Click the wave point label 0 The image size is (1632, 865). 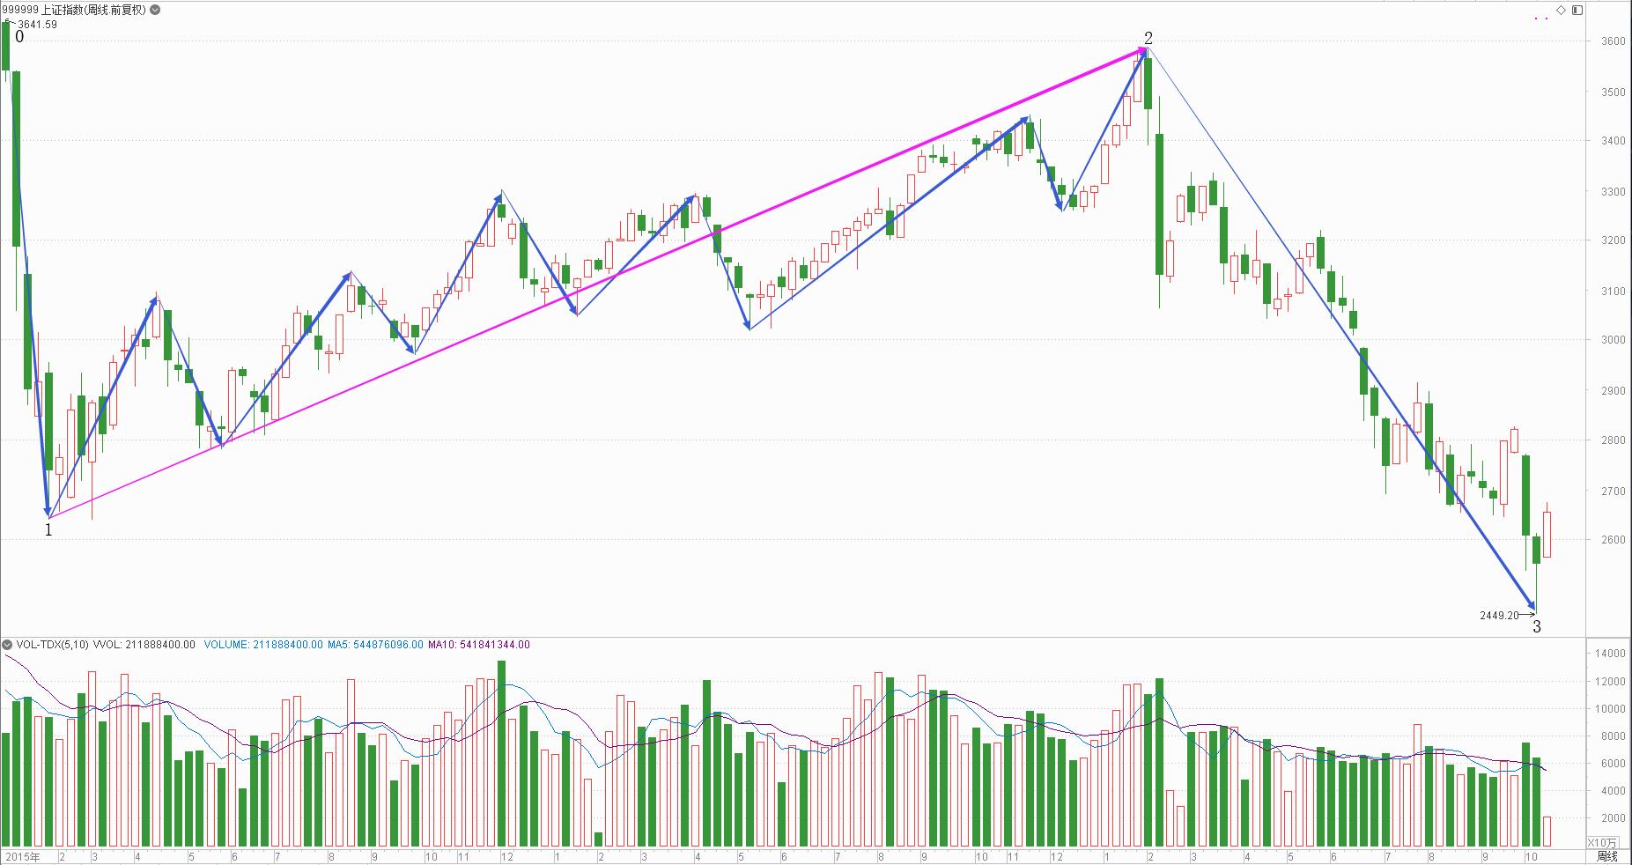click(19, 37)
